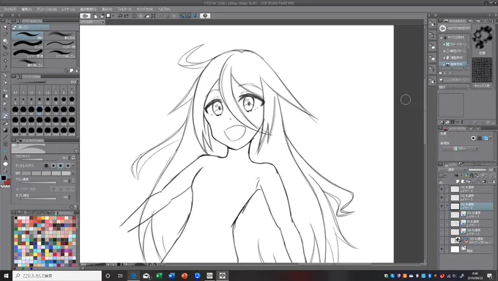The image size is (498, 281).
Task: Show レイヤー 1 via its visibility box
Action: pos(441,223)
